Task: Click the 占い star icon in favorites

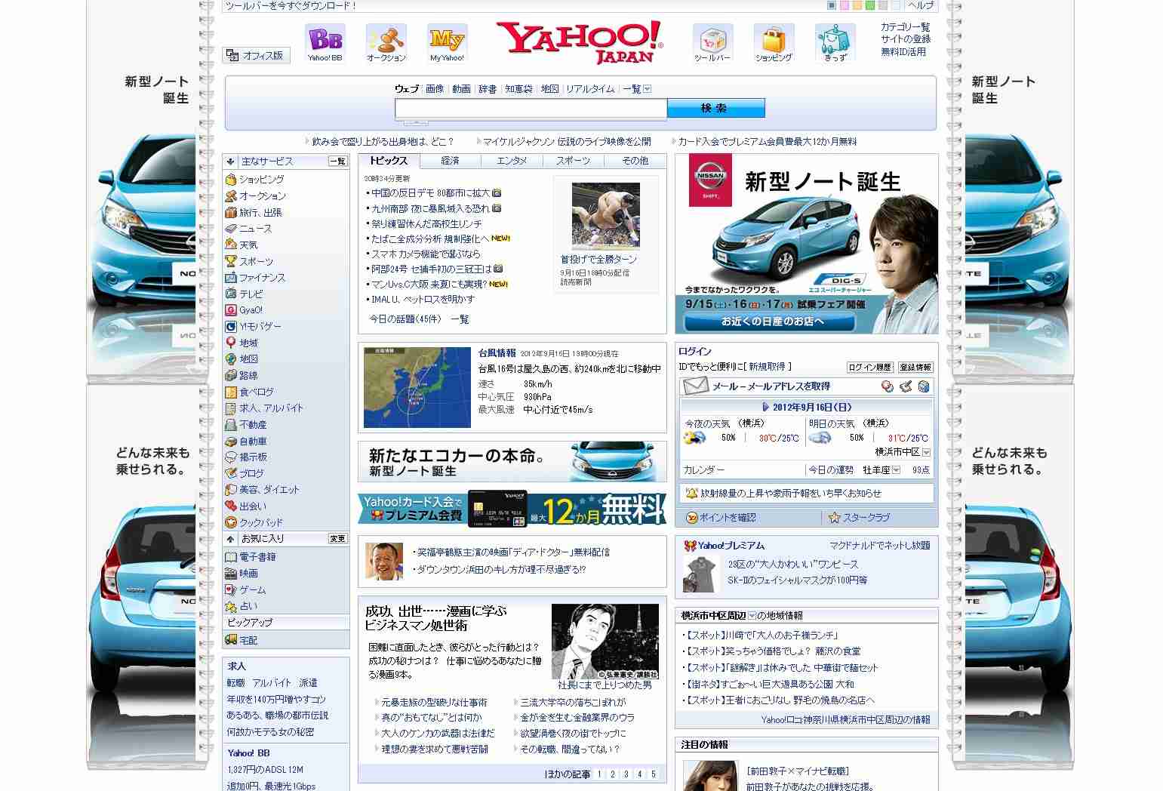Action: point(231,606)
